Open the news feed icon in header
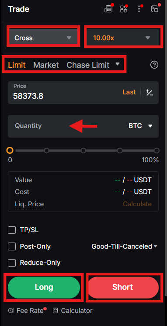This screenshot has height=326, width=167. click(x=108, y=9)
